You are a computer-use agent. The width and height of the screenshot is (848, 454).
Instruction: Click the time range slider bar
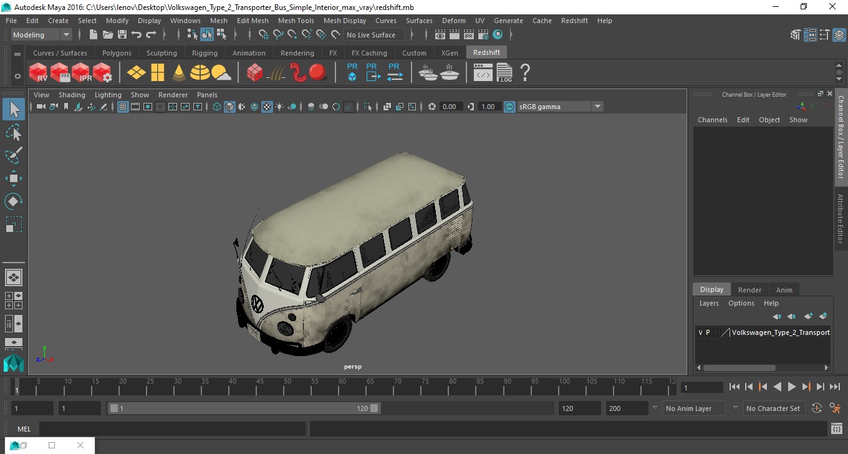point(244,408)
